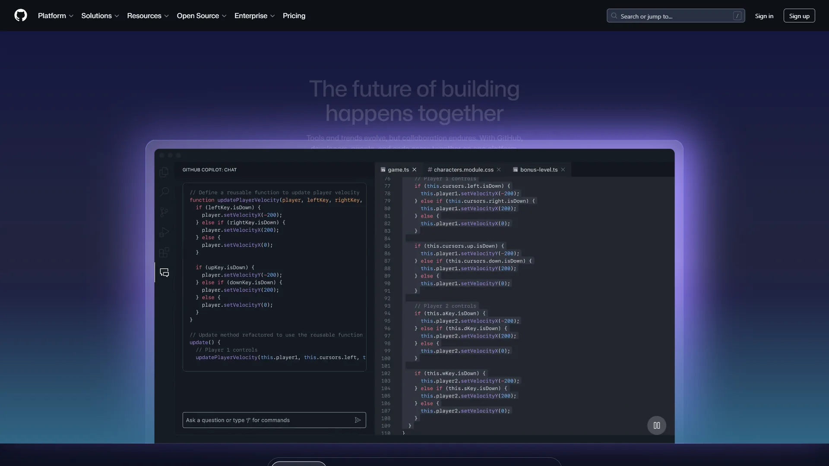Open the Enterprise dropdown menu
The height and width of the screenshot is (466, 829).
(x=255, y=16)
